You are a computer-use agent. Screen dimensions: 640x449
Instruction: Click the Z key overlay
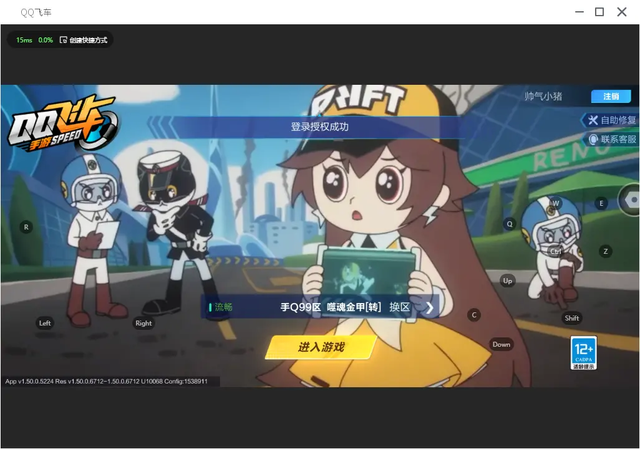click(605, 251)
